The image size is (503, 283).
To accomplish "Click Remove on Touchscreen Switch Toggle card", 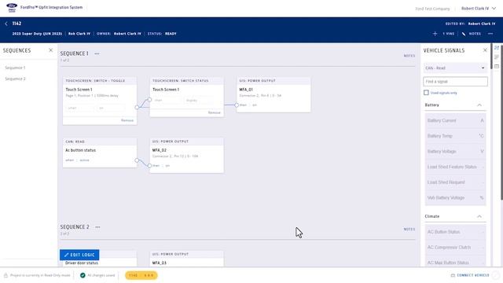I will [x=127, y=120].
